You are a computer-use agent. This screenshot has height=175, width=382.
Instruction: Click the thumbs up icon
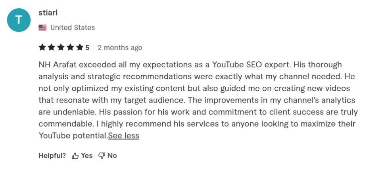coord(75,156)
